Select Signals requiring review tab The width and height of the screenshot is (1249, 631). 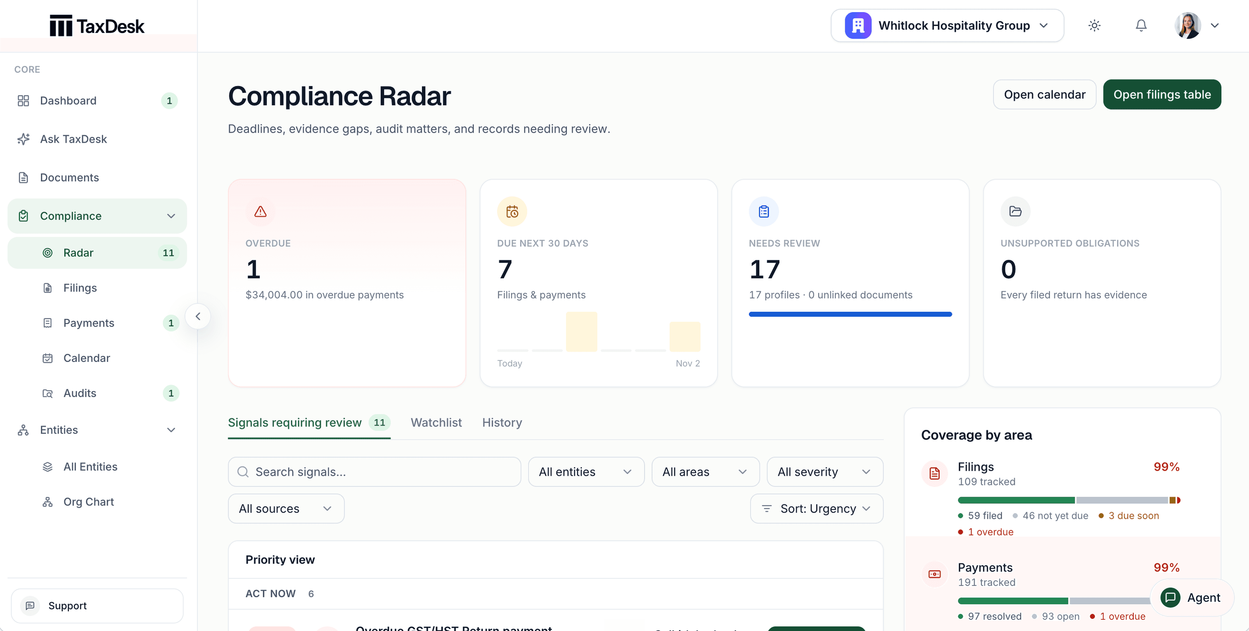(x=309, y=423)
